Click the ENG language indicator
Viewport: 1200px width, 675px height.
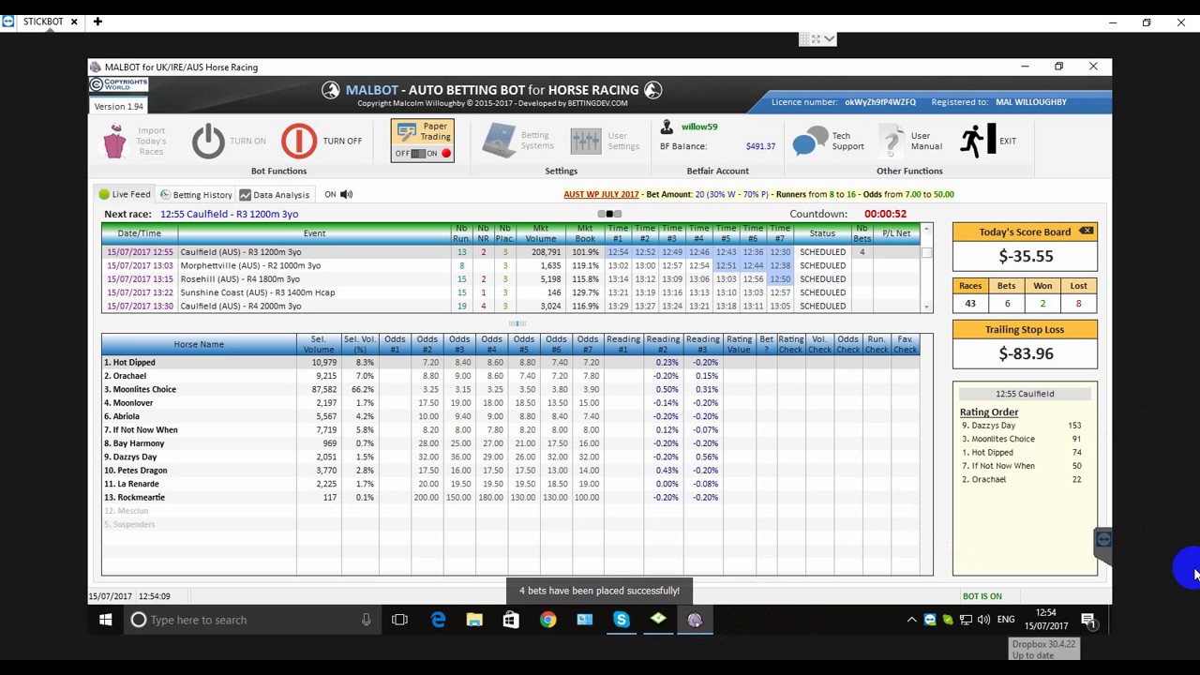[x=1006, y=620]
